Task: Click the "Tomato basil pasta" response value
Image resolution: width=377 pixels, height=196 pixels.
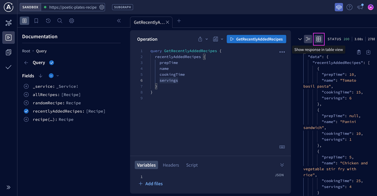Action: tap(329, 83)
